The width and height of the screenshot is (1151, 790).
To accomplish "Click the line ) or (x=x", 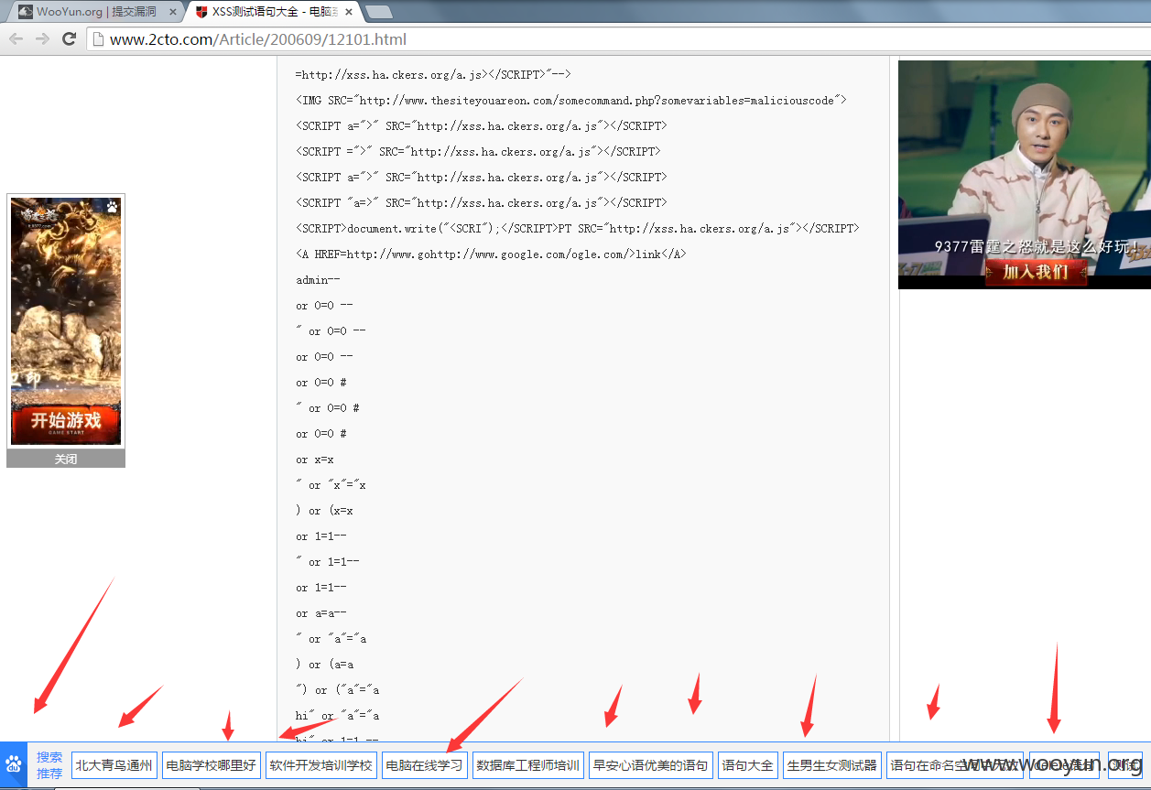I will click(324, 511).
